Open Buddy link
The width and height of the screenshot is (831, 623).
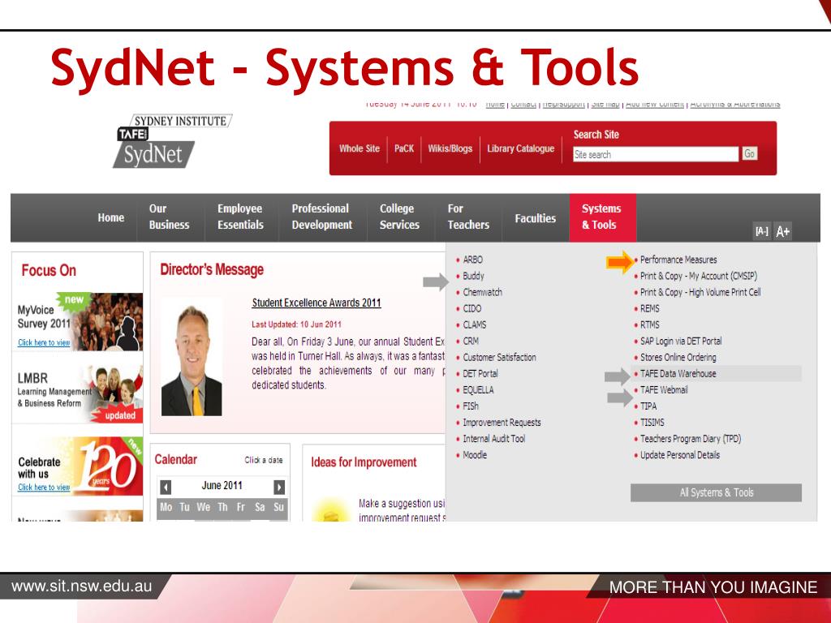473,276
